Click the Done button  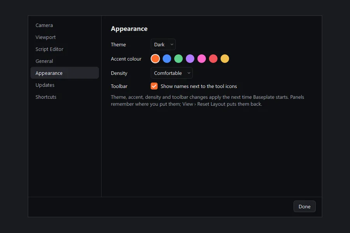point(304,207)
